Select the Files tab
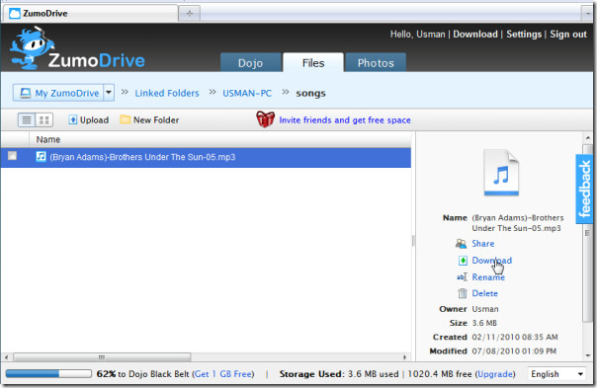The image size is (597, 388). tap(313, 63)
